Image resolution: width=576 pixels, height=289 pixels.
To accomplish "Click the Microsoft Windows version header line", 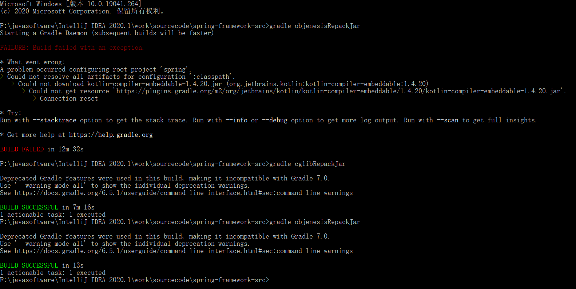I will click(x=71, y=4).
